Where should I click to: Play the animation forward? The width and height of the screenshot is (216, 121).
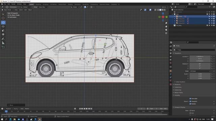pos(87,109)
